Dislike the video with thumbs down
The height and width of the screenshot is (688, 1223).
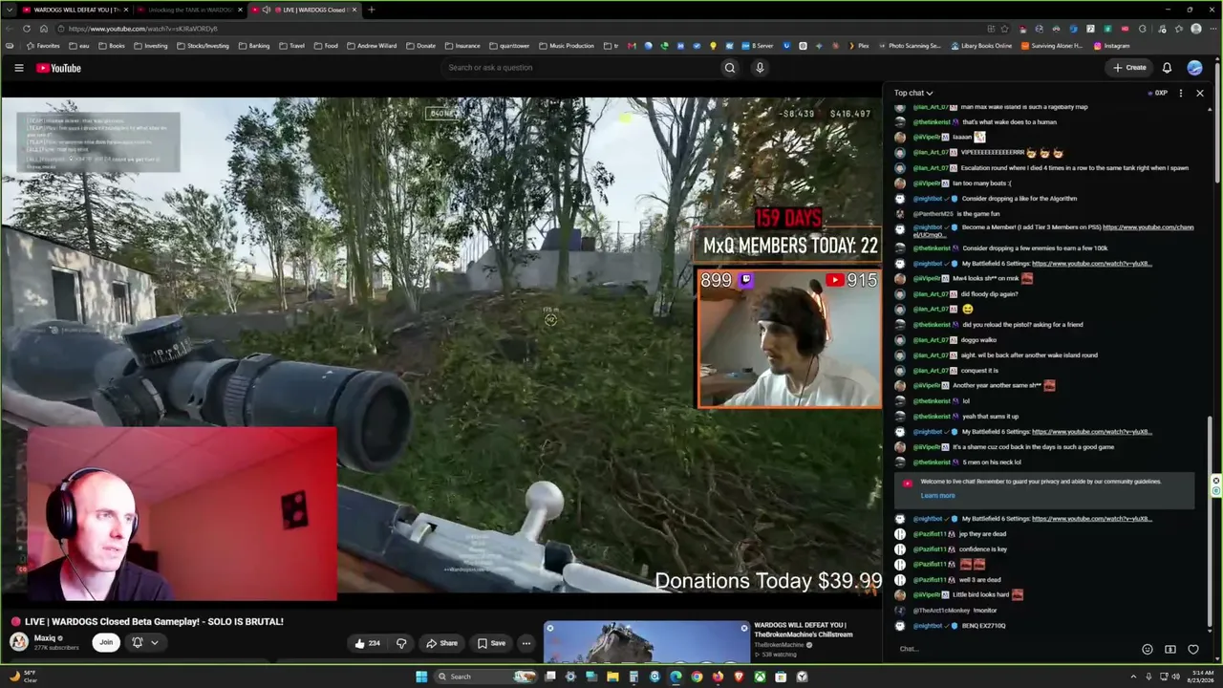pos(401,643)
